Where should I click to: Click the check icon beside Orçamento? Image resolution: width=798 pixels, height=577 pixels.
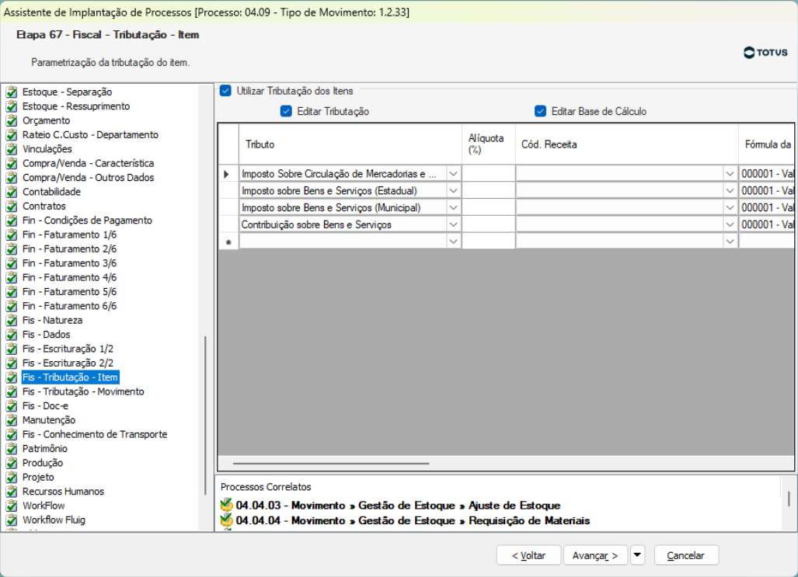pos(12,120)
